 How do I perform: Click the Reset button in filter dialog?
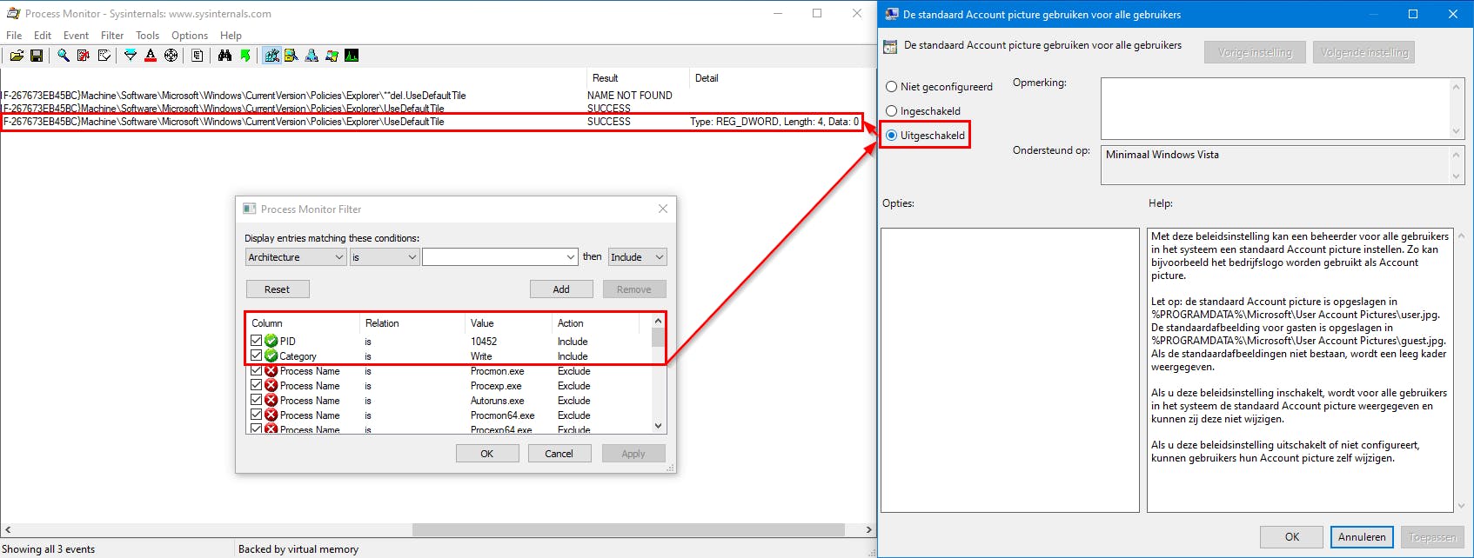(277, 289)
